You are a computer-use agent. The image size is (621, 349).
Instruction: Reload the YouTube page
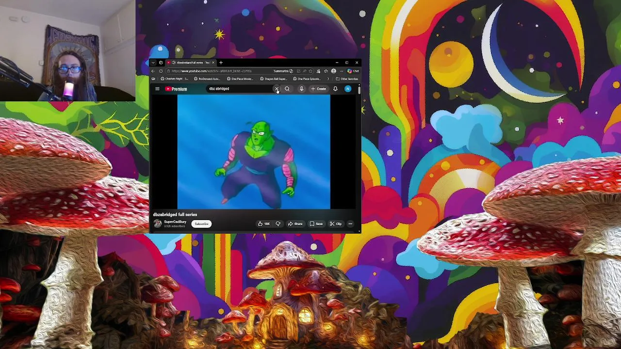[x=161, y=71]
